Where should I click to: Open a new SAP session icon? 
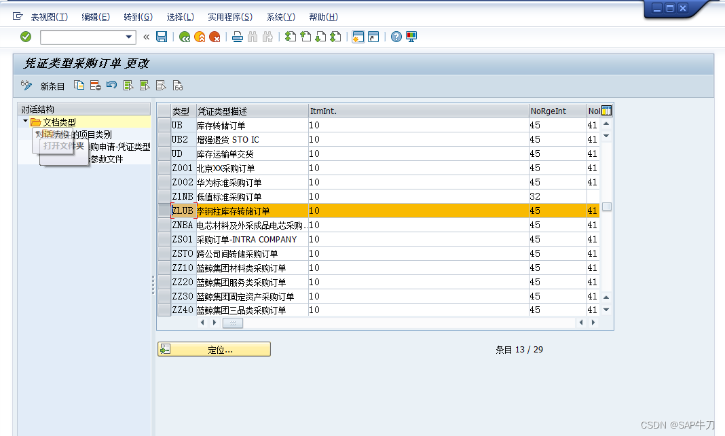pos(358,37)
